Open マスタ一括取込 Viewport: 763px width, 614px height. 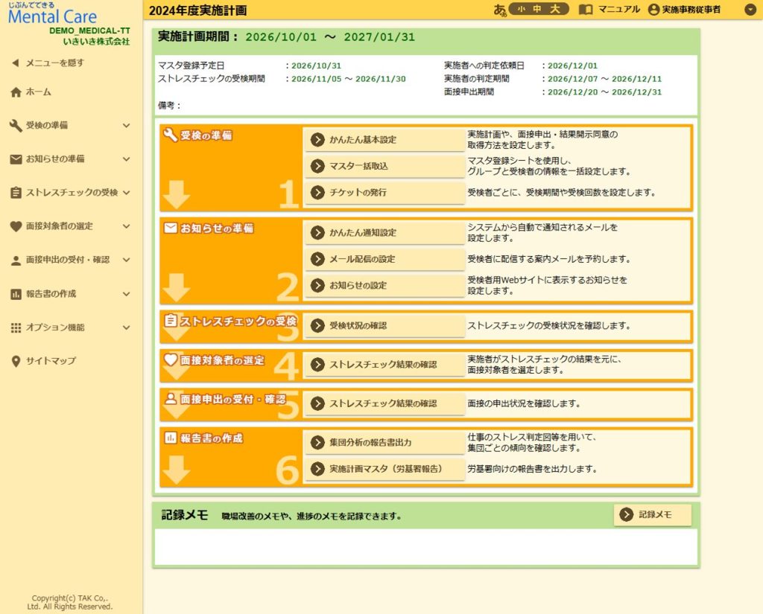pyautogui.click(x=384, y=166)
